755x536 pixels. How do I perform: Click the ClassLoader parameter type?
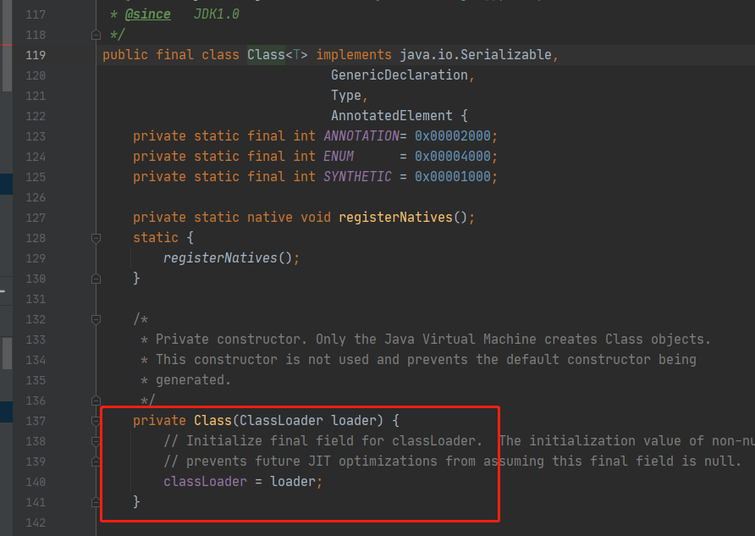pyautogui.click(x=281, y=421)
